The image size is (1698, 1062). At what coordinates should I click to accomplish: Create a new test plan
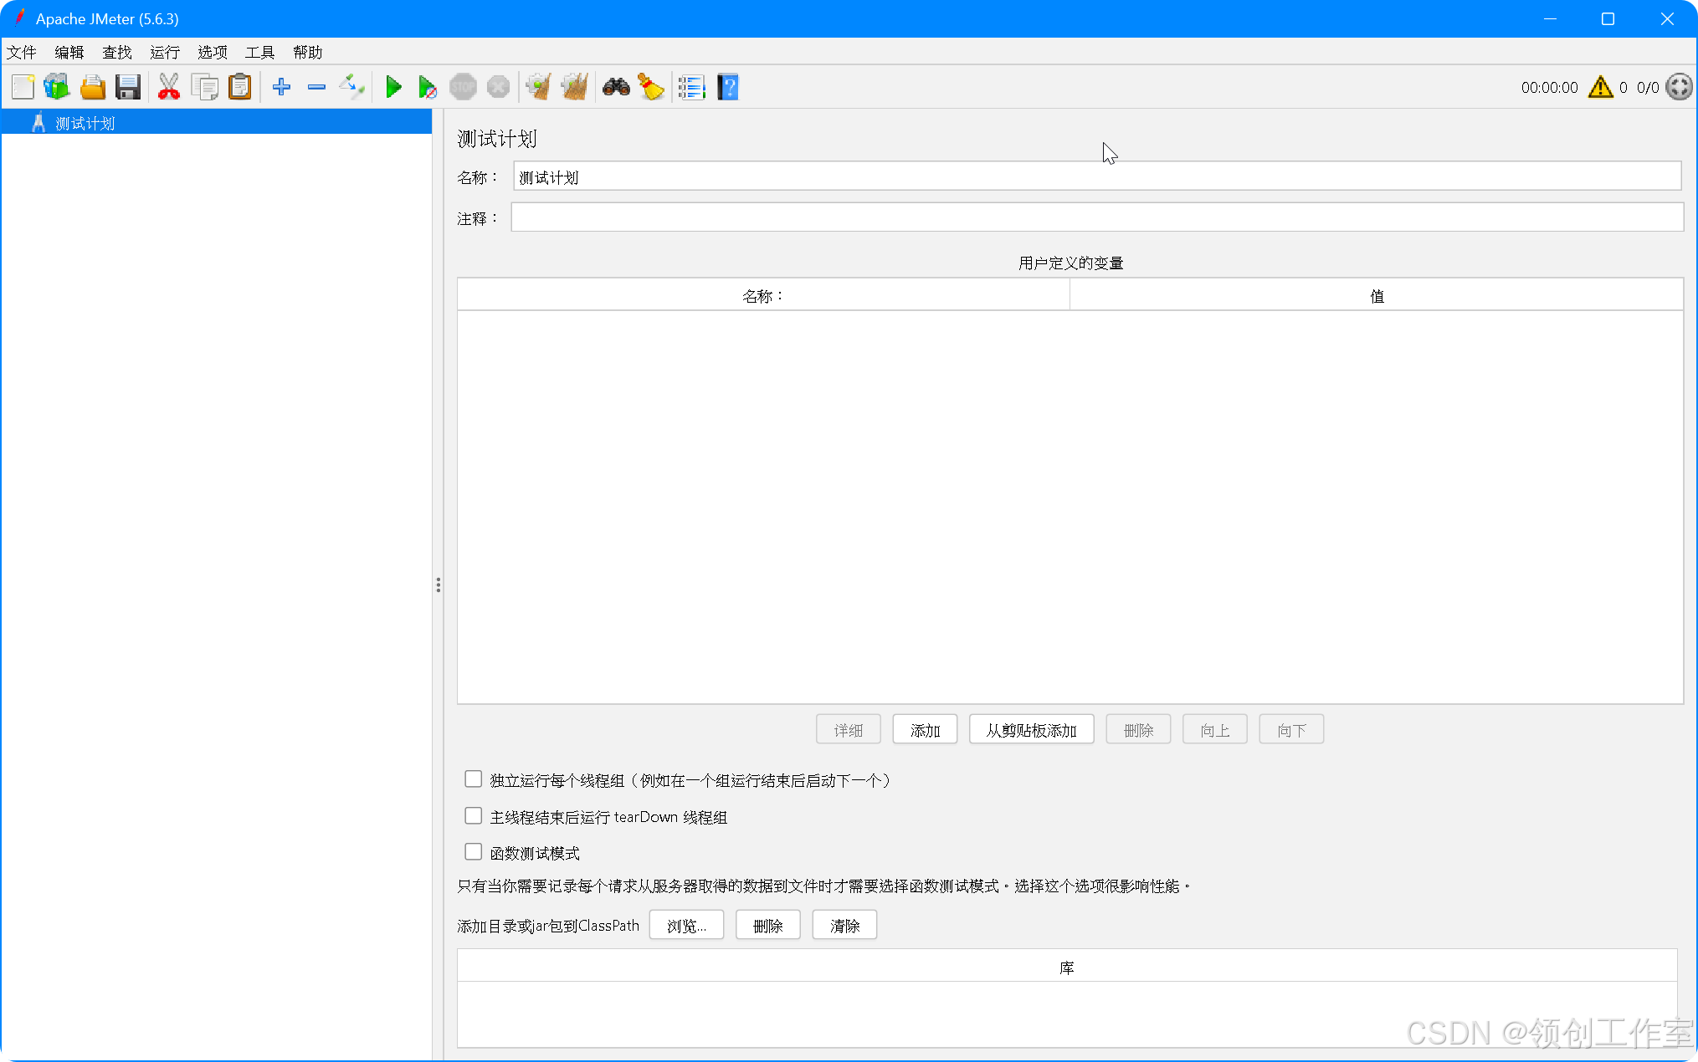[23, 86]
